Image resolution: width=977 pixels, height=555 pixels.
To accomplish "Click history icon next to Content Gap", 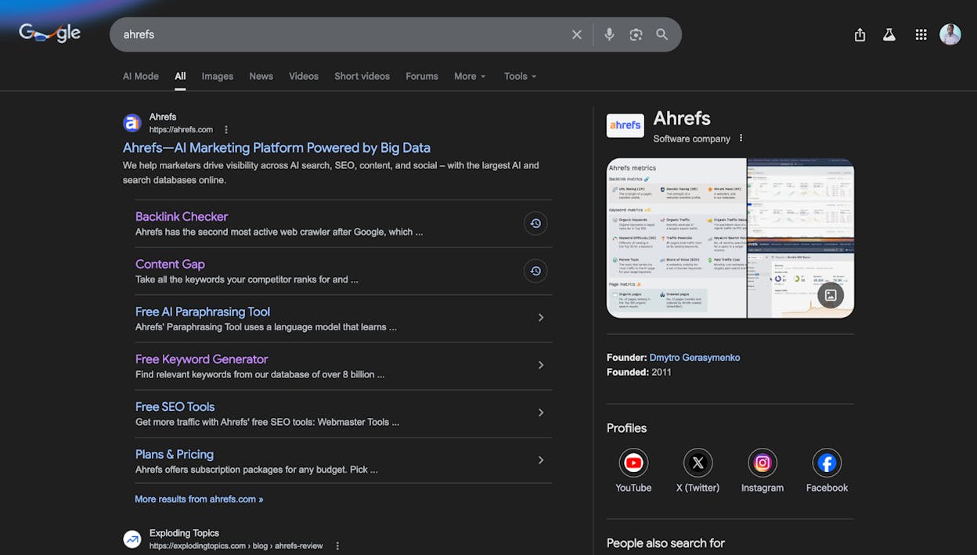I will [x=535, y=271].
